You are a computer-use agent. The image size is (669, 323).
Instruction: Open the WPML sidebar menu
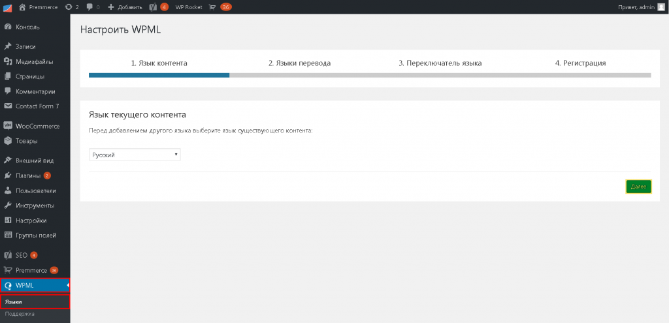pyautogui.click(x=35, y=286)
